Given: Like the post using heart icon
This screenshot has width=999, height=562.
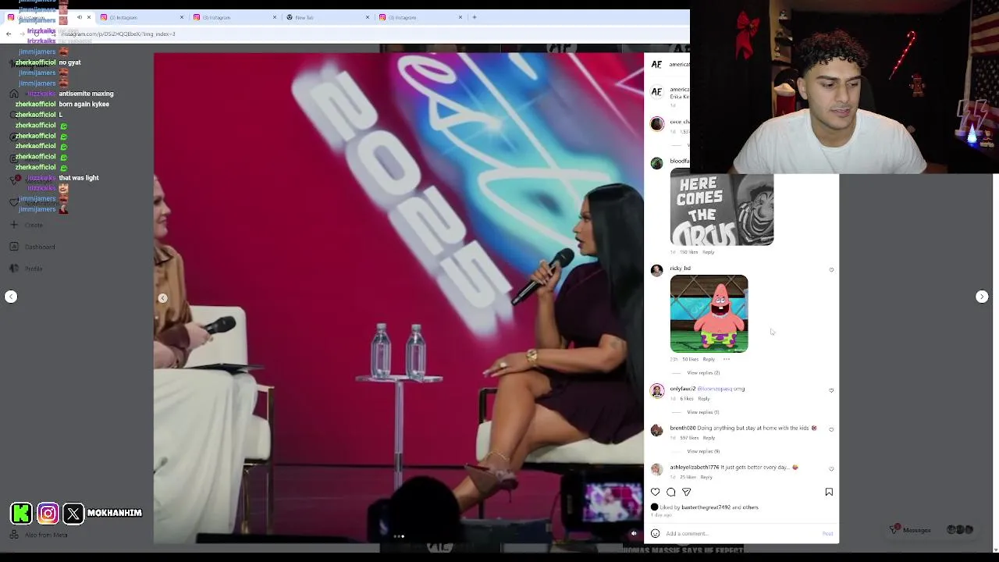Looking at the screenshot, I should click(656, 492).
